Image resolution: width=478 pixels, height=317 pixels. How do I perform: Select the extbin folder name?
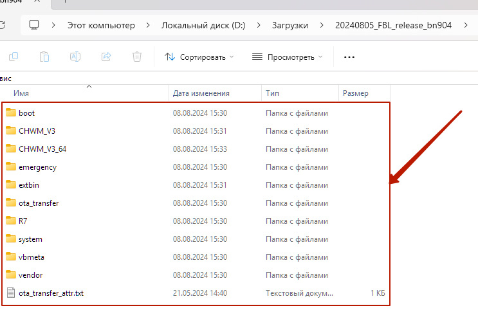tap(29, 185)
